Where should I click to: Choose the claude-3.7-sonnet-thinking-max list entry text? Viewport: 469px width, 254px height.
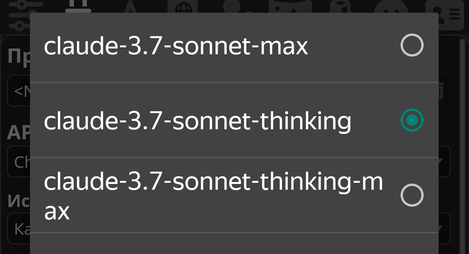click(213, 196)
